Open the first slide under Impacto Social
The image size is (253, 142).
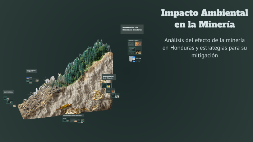click(x=106, y=85)
